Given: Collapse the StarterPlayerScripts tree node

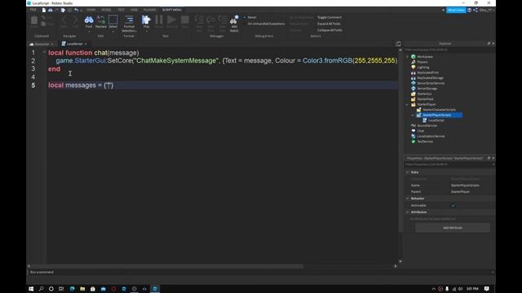Looking at the screenshot, I should (413, 116).
